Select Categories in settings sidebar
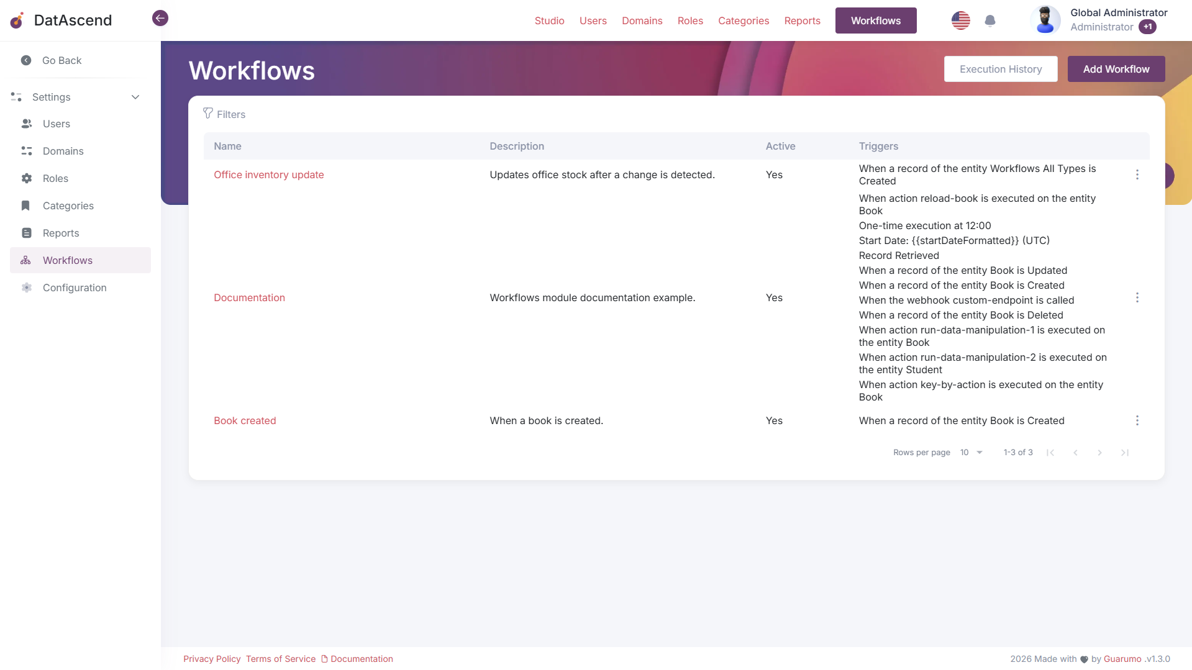Viewport: 1192px width, 670px height. coord(68,206)
